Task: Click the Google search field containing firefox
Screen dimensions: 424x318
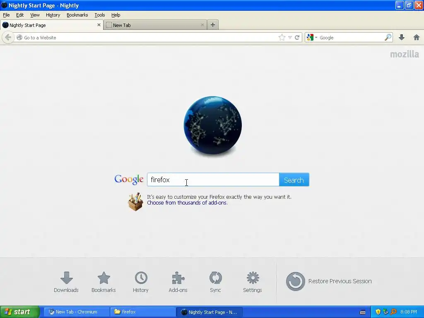Action: (213, 180)
